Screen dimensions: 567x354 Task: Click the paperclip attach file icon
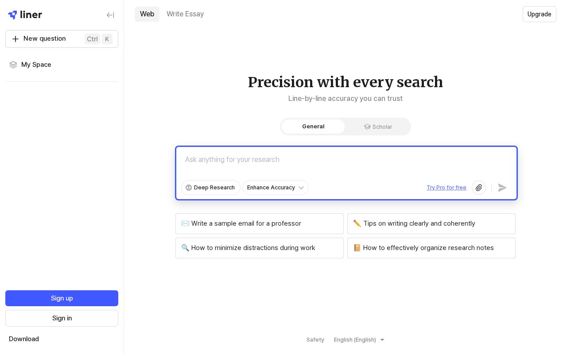tap(479, 188)
